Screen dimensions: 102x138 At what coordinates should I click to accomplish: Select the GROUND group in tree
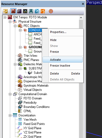tap(35, 47)
